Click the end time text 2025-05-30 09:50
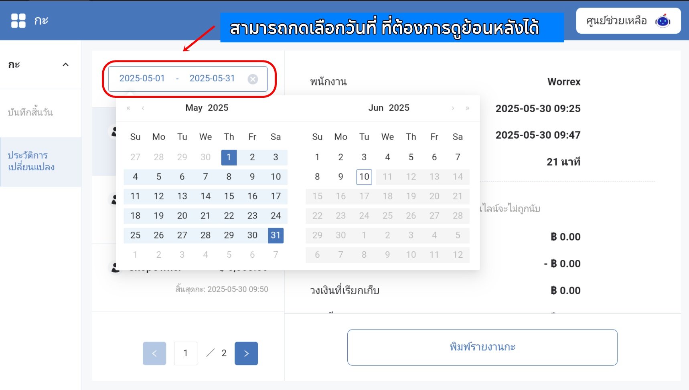This screenshot has width=689, height=390. tap(238, 289)
